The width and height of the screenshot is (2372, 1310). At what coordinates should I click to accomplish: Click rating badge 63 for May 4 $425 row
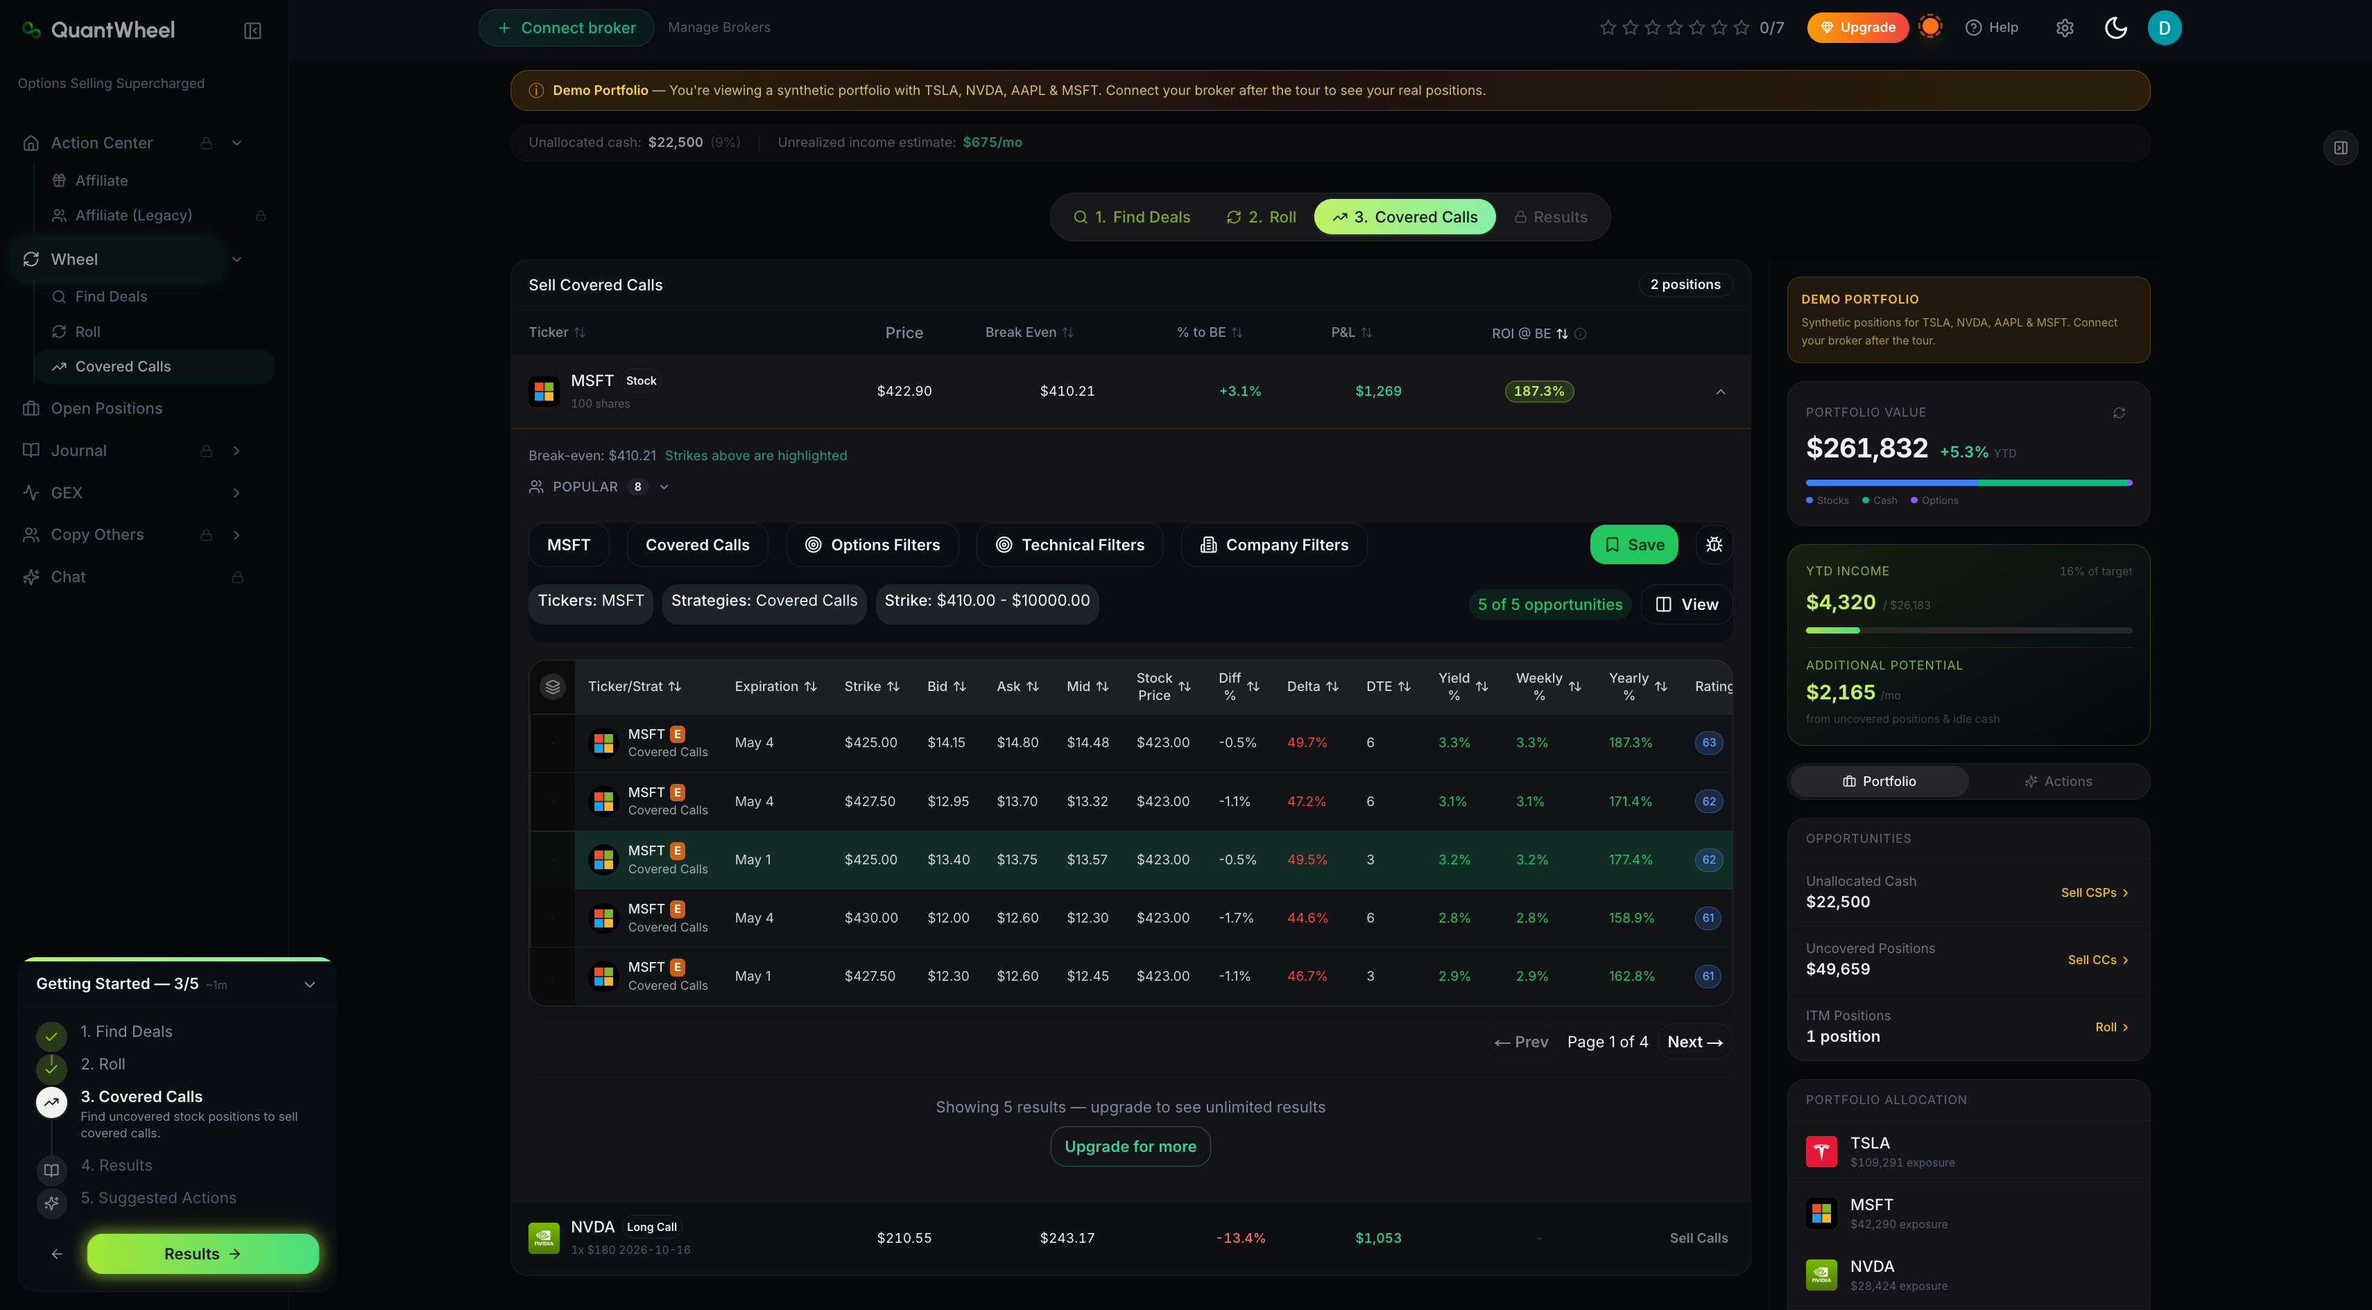tap(1708, 742)
